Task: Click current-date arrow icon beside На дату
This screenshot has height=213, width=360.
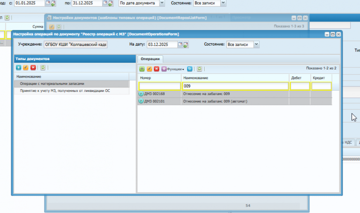Action: click(x=186, y=45)
